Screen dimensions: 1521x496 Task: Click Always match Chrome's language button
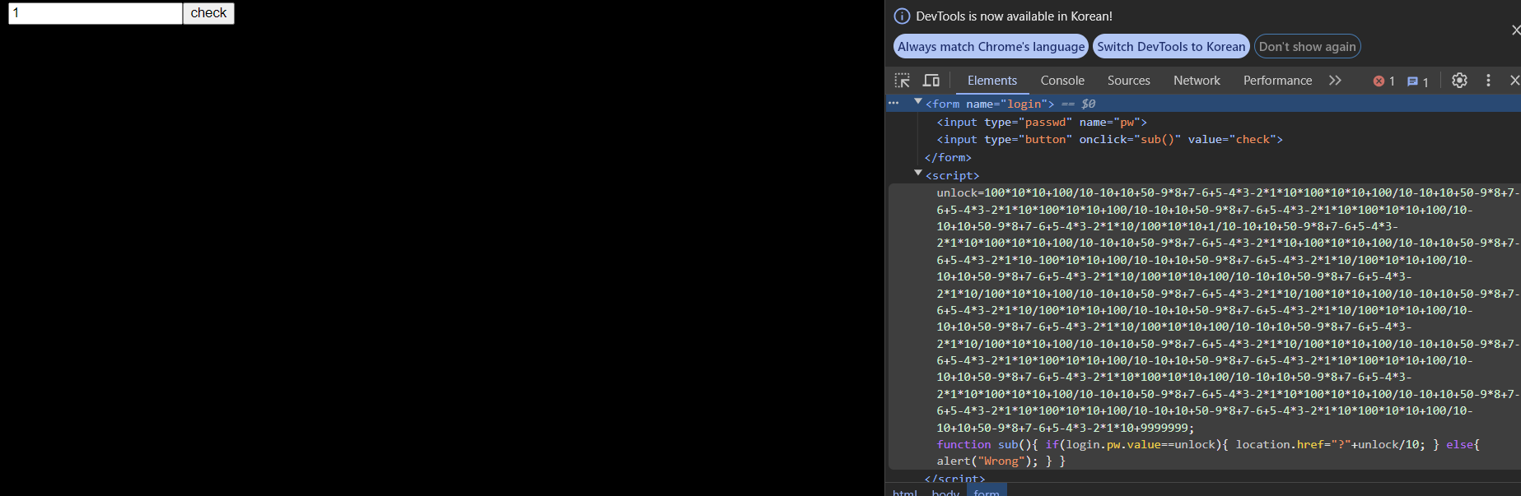pyautogui.click(x=991, y=47)
